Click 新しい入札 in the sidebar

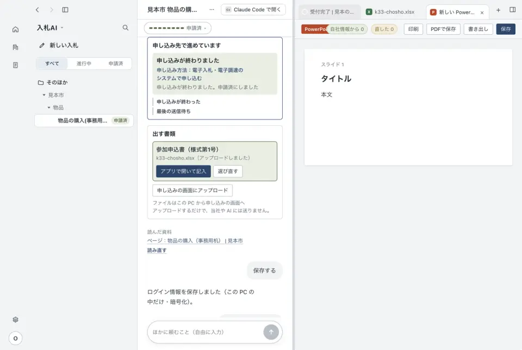point(64,46)
